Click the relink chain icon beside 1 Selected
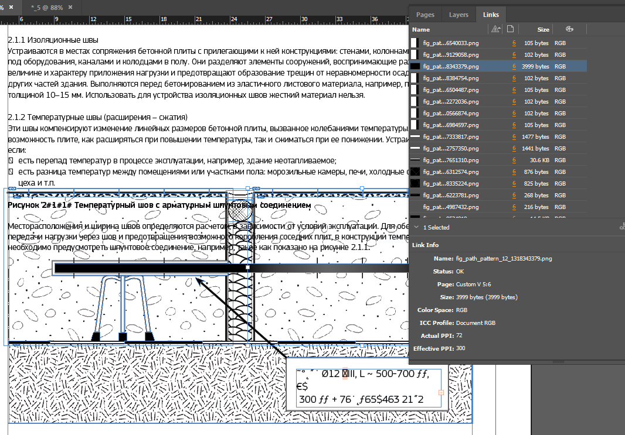Image resolution: width=625 pixels, height=435 pixels. [621, 227]
